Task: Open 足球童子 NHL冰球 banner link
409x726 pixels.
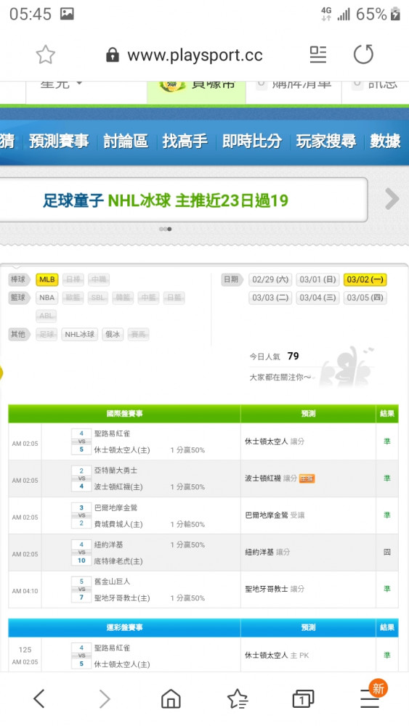Action: point(166,200)
